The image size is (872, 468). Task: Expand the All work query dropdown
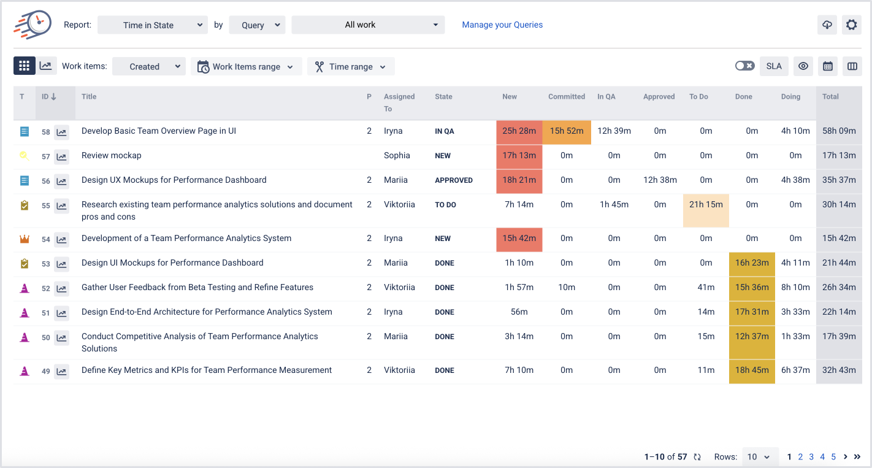(x=368, y=25)
